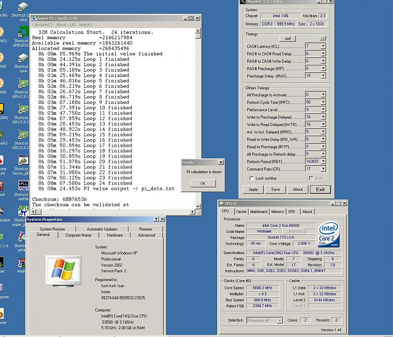The width and height of the screenshot is (393, 337).
Task: Toggle the Auto checkbox in MemSet
Action: [x=311, y=179]
